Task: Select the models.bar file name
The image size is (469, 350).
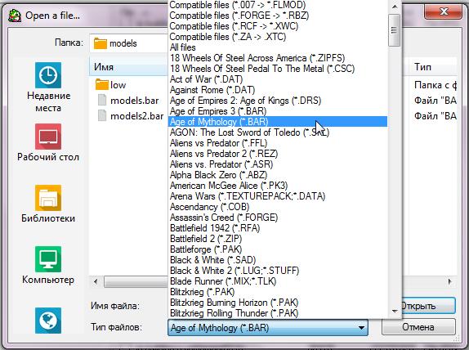Action: (x=134, y=101)
